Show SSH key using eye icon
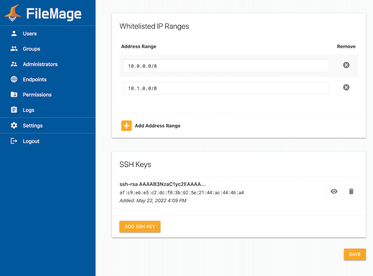Viewport: 373px width, 276px height. click(334, 191)
